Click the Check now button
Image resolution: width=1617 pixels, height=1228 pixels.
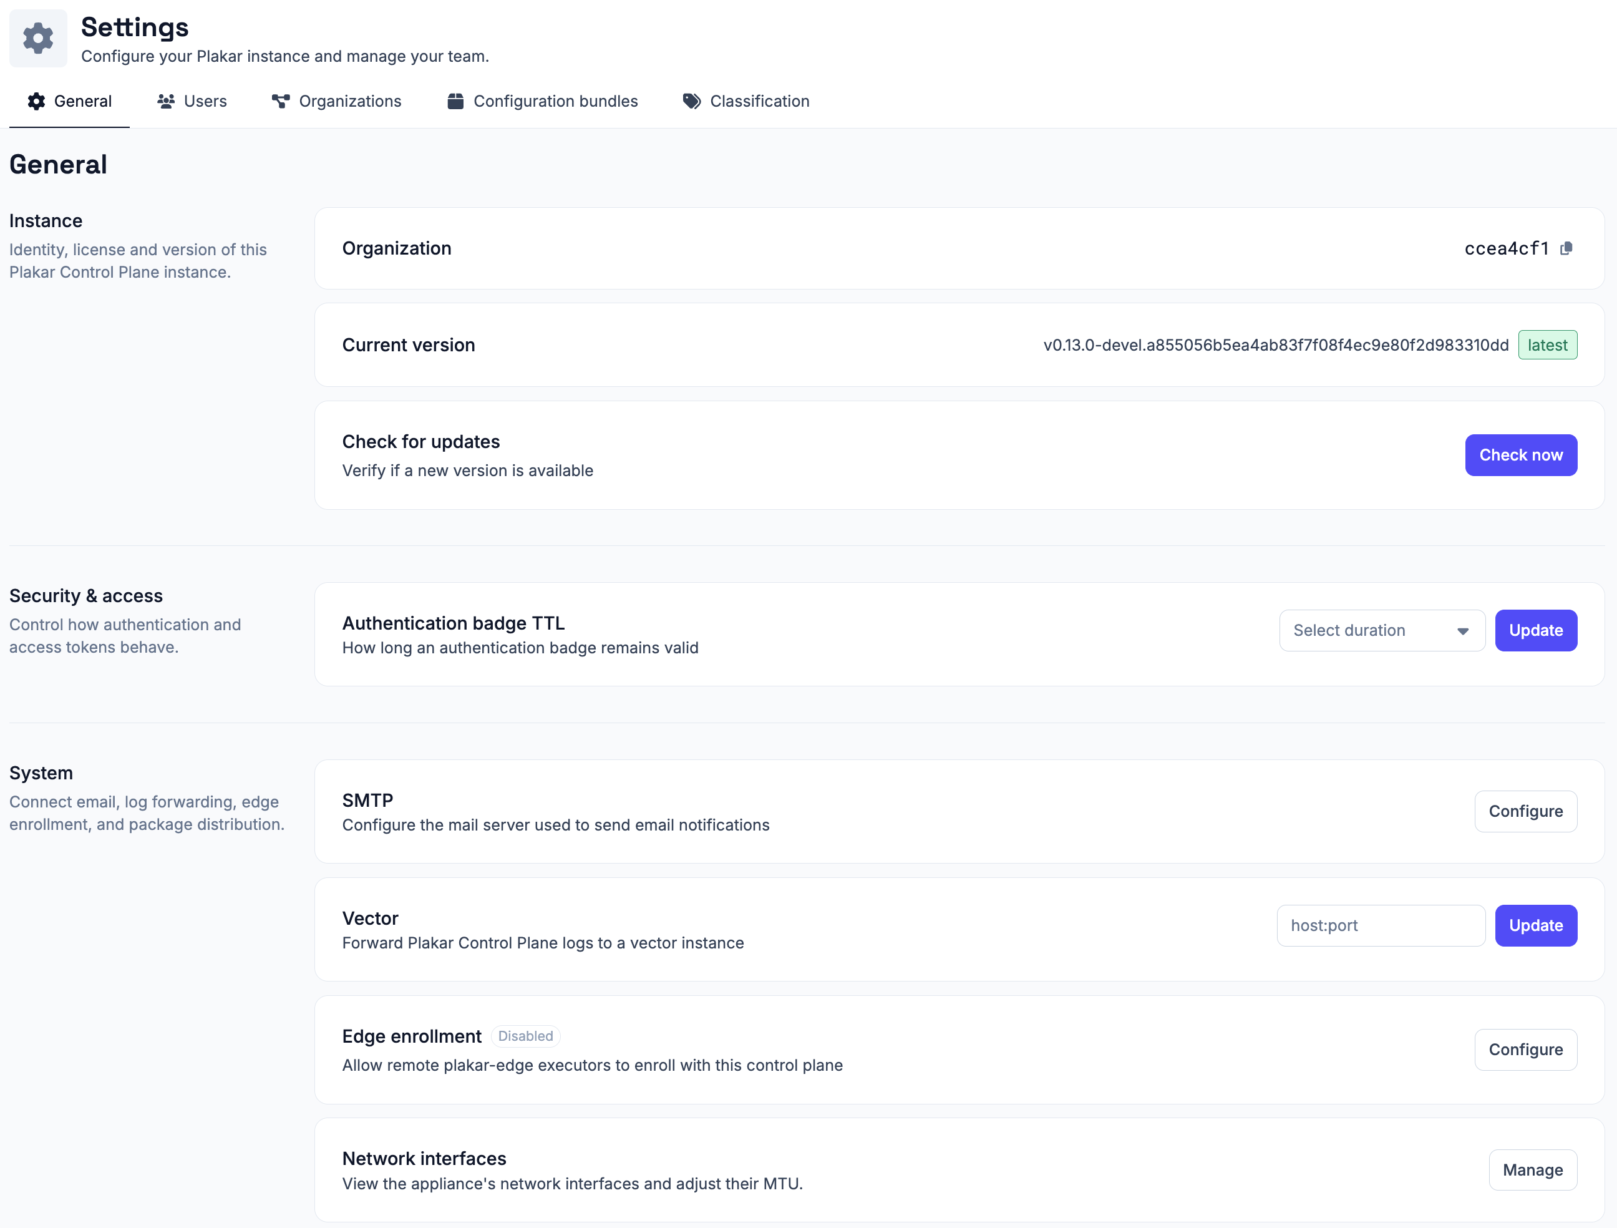coord(1520,455)
